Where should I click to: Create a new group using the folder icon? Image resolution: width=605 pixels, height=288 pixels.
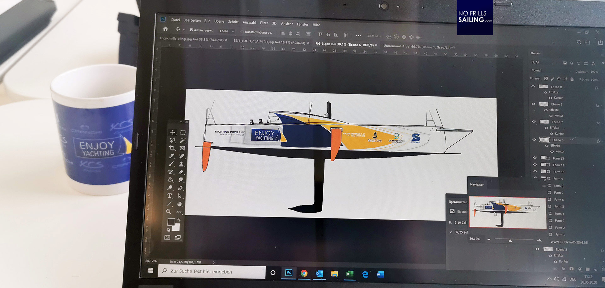pyautogui.click(x=588, y=269)
